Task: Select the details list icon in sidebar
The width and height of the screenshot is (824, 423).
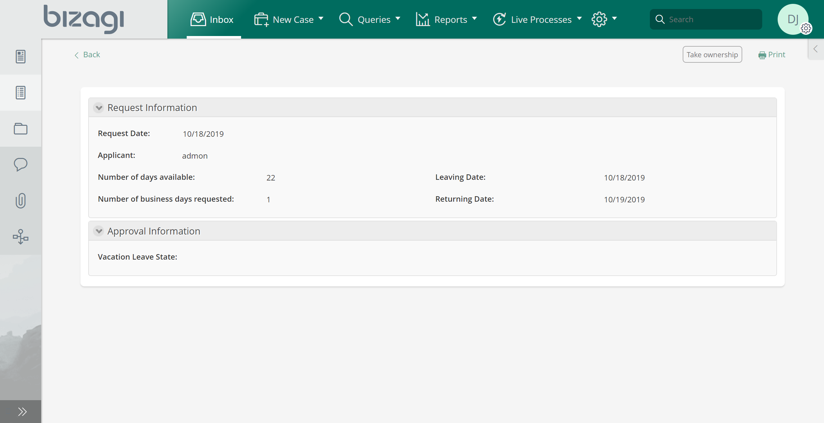Action: (21, 93)
